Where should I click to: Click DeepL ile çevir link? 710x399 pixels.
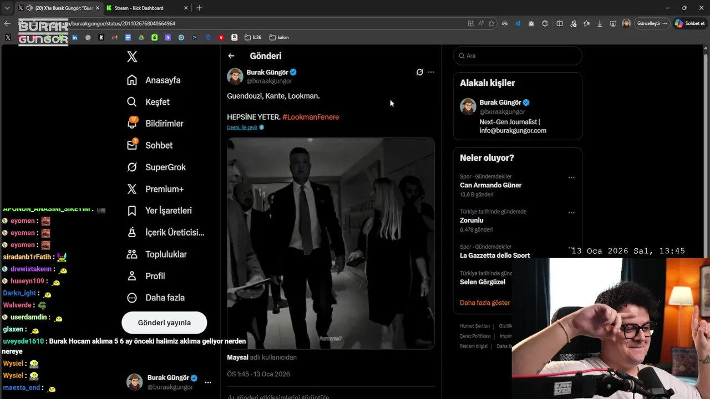[x=242, y=127]
